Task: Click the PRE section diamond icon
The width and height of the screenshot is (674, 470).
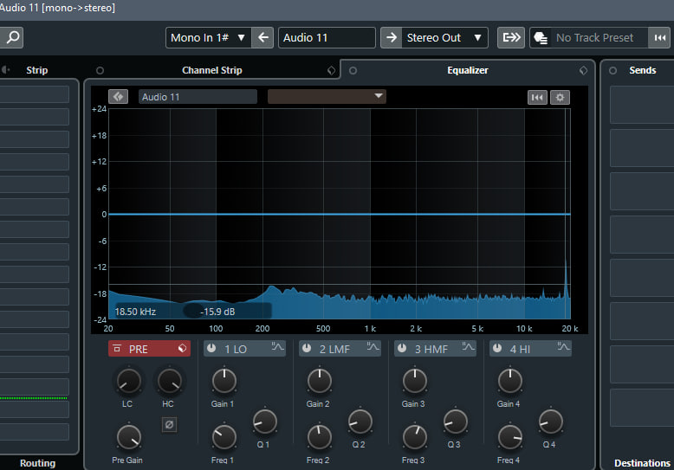Action: coord(182,348)
